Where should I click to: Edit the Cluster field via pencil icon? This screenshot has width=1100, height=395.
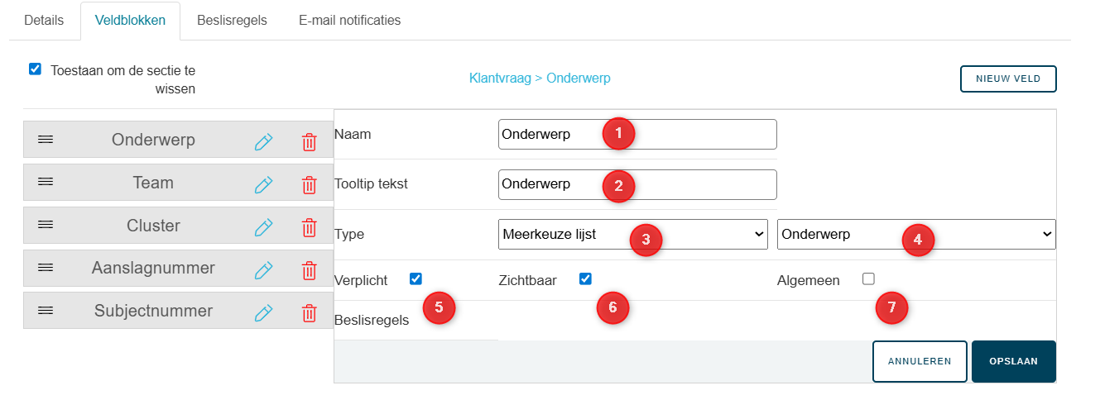(x=263, y=227)
